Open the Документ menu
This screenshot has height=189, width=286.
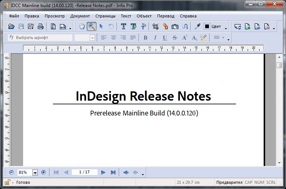80,16
